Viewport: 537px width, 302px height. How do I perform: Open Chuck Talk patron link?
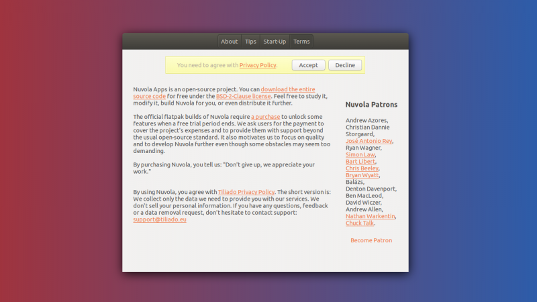(360, 223)
